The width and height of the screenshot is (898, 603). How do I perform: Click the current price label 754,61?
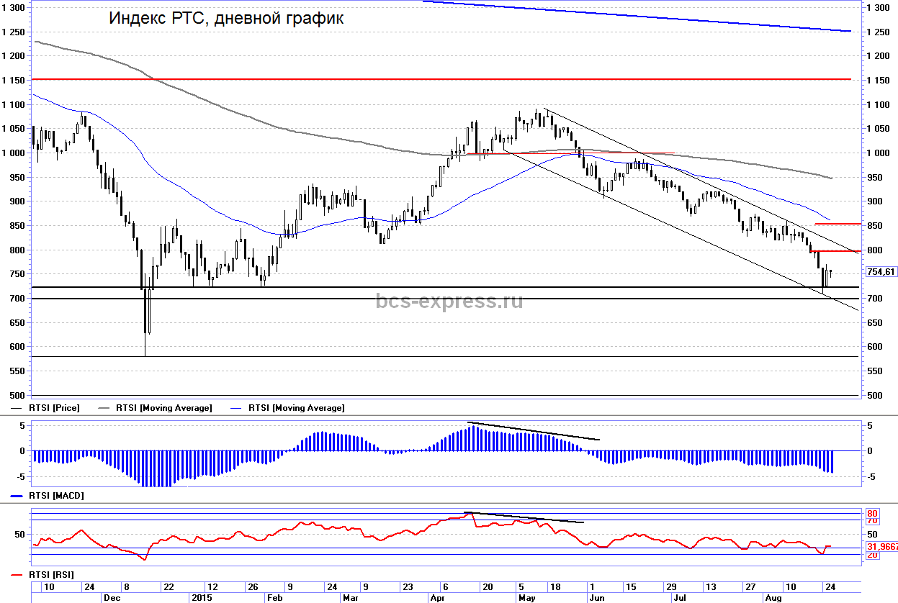pyautogui.click(x=881, y=271)
